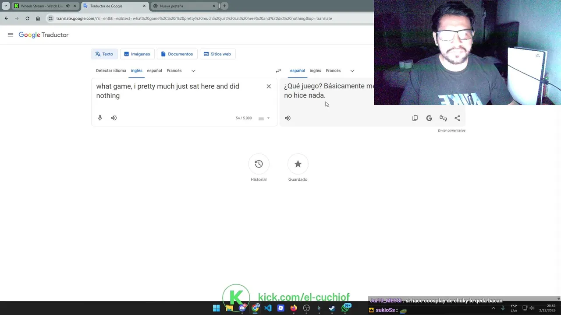Search translation with Google icon
This screenshot has height=315, width=561.
[x=429, y=118]
